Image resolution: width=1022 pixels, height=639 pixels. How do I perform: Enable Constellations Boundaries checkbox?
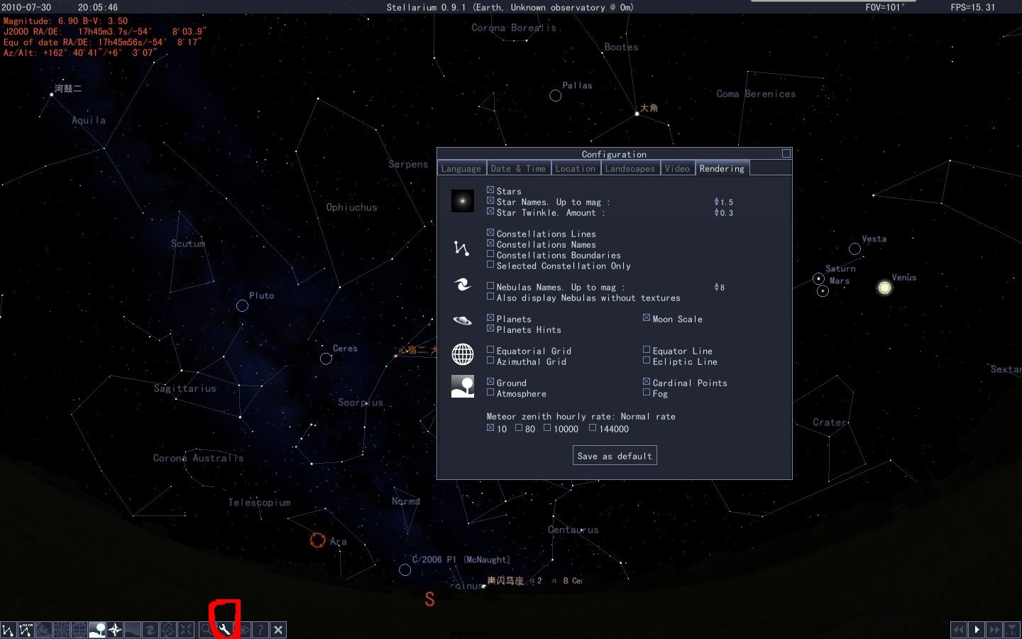tap(490, 254)
